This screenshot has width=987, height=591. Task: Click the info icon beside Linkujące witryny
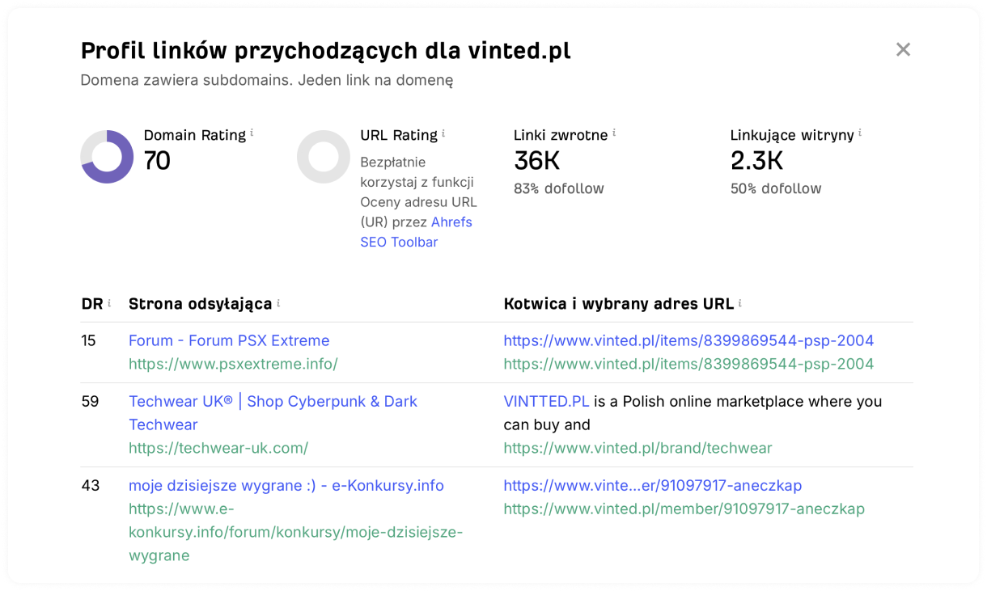click(x=860, y=133)
